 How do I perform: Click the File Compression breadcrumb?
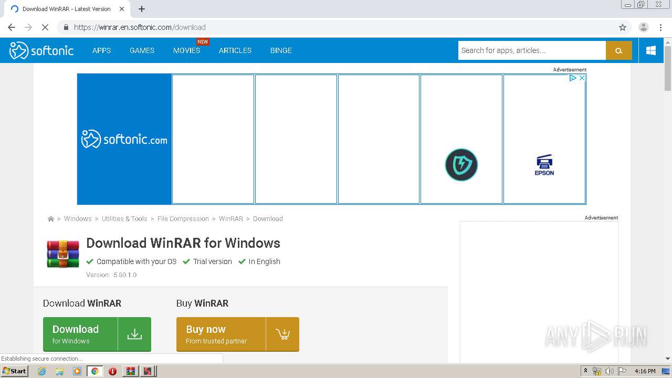pos(183,219)
